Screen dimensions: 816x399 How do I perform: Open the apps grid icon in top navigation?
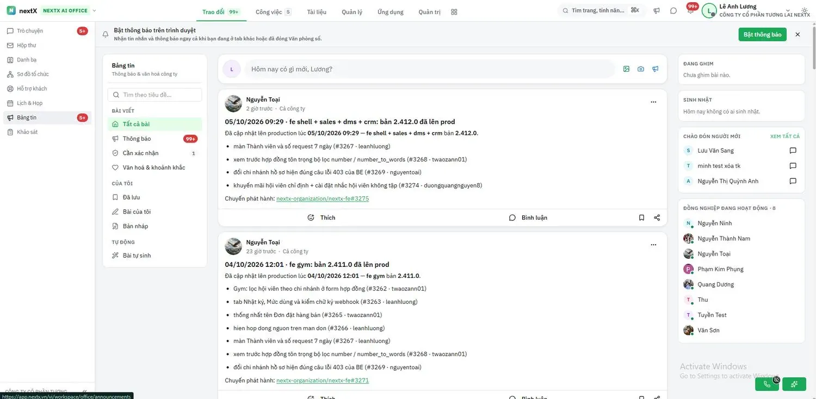coord(454,12)
